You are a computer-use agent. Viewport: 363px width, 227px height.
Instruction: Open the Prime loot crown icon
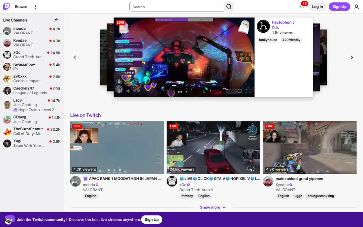coord(302,7)
